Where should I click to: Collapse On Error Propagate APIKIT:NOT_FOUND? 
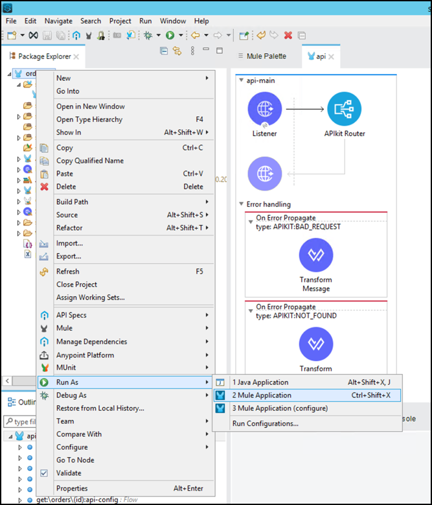pos(251,311)
